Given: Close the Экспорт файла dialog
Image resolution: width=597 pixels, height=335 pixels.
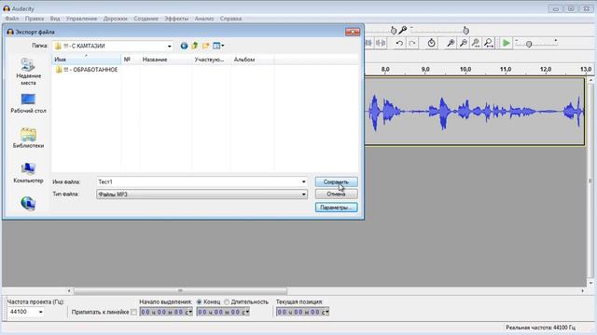Looking at the screenshot, I should click(353, 32).
